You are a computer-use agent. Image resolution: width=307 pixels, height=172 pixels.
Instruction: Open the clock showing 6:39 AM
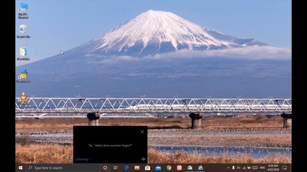click(x=273, y=168)
